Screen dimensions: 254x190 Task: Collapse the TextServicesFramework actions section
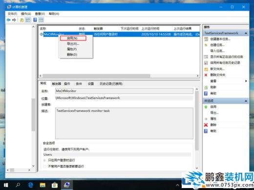pyautogui.click(x=246, y=33)
